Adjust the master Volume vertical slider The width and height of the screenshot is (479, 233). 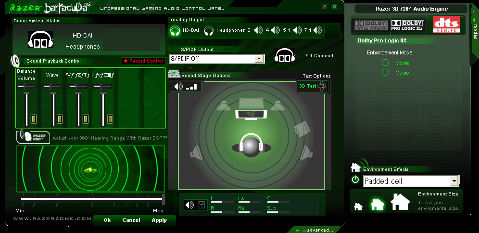coord(27,109)
